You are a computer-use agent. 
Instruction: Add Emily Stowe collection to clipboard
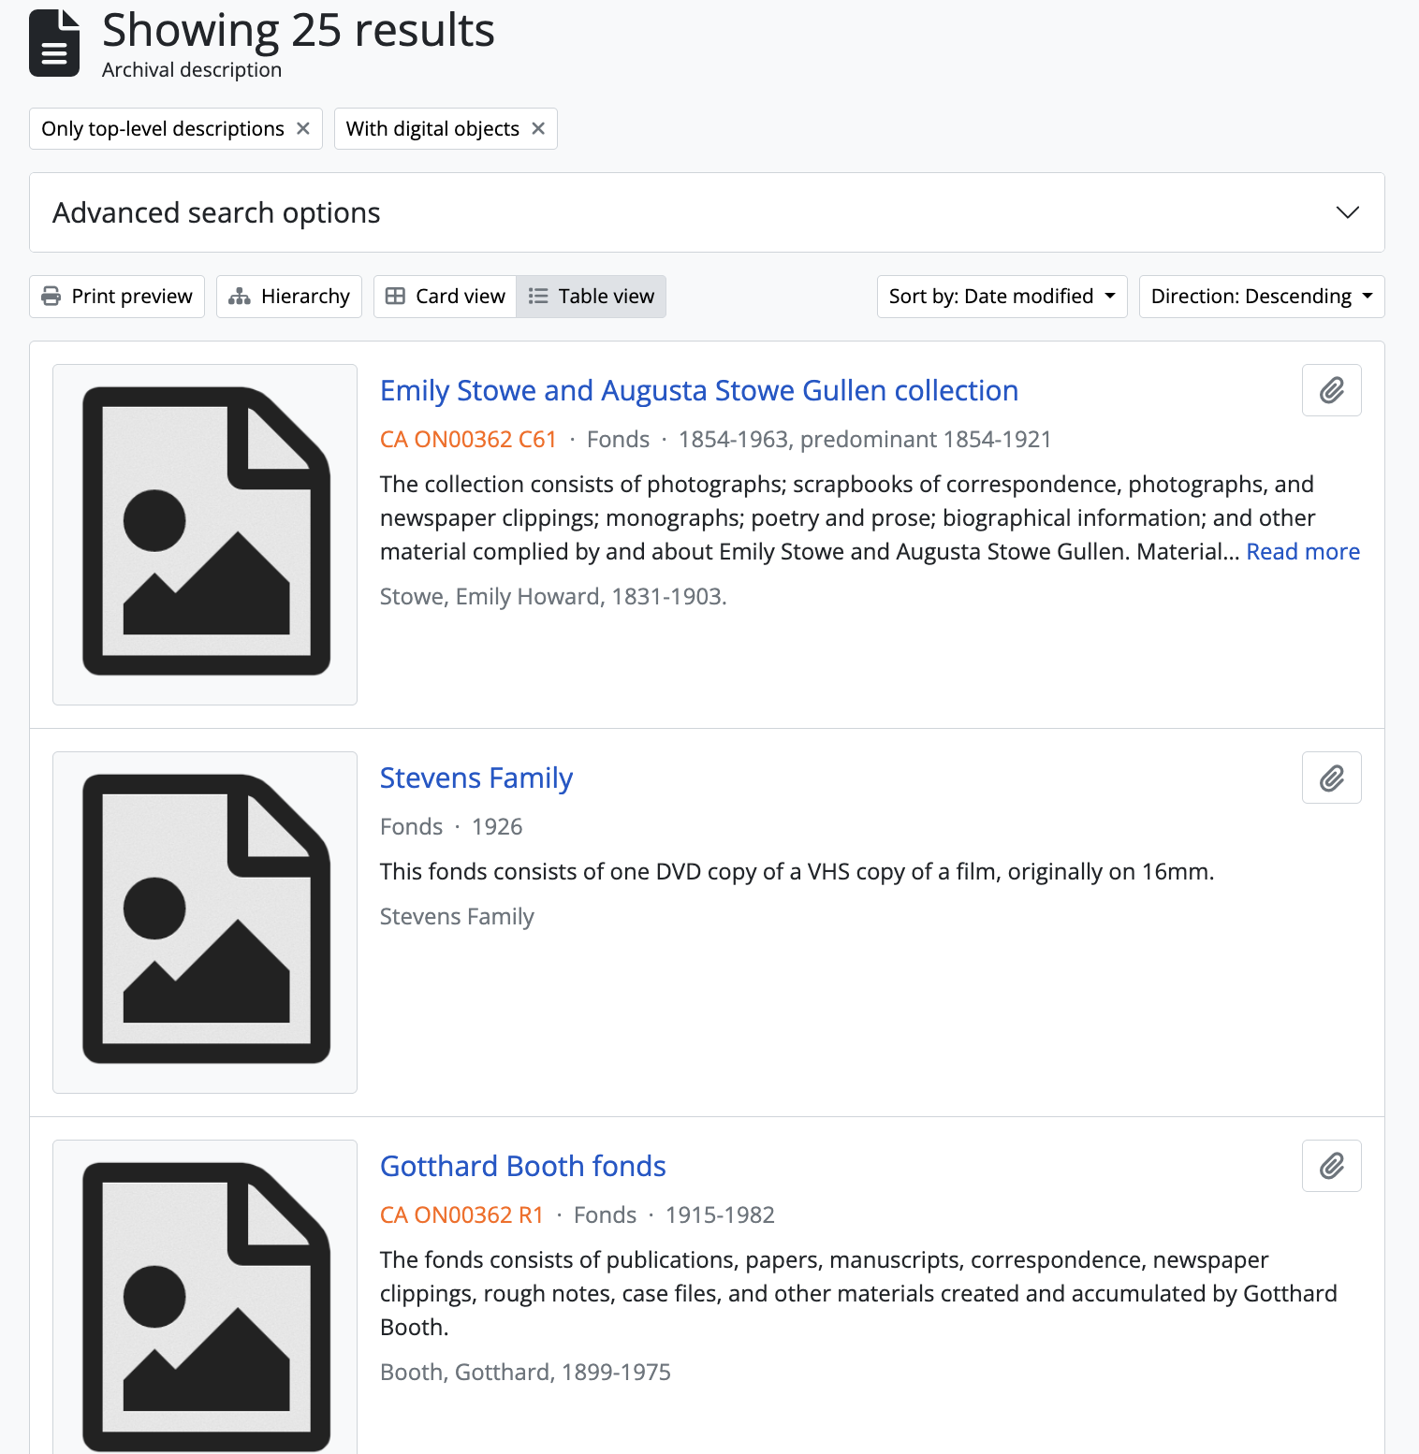[1331, 390]
